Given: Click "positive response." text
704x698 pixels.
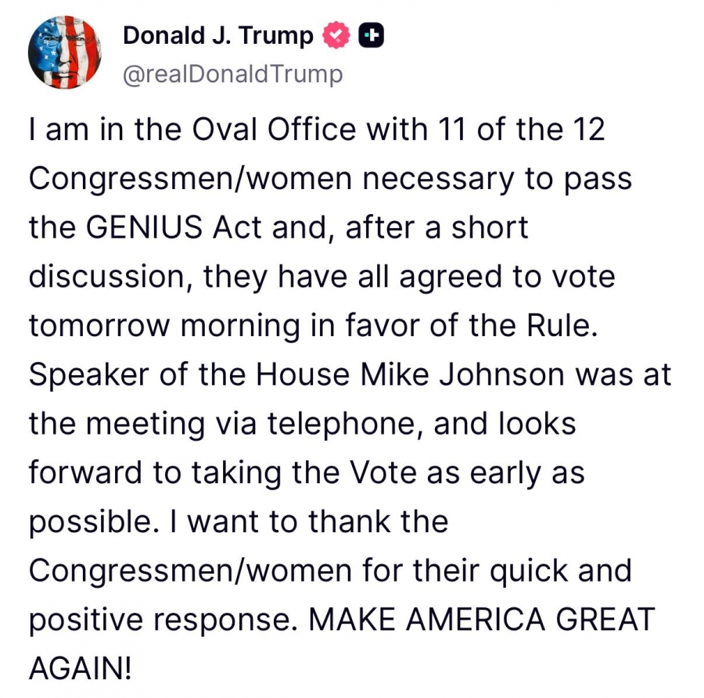Looking at the screenshot, I should pyautogui.click(x=163, y=620).
